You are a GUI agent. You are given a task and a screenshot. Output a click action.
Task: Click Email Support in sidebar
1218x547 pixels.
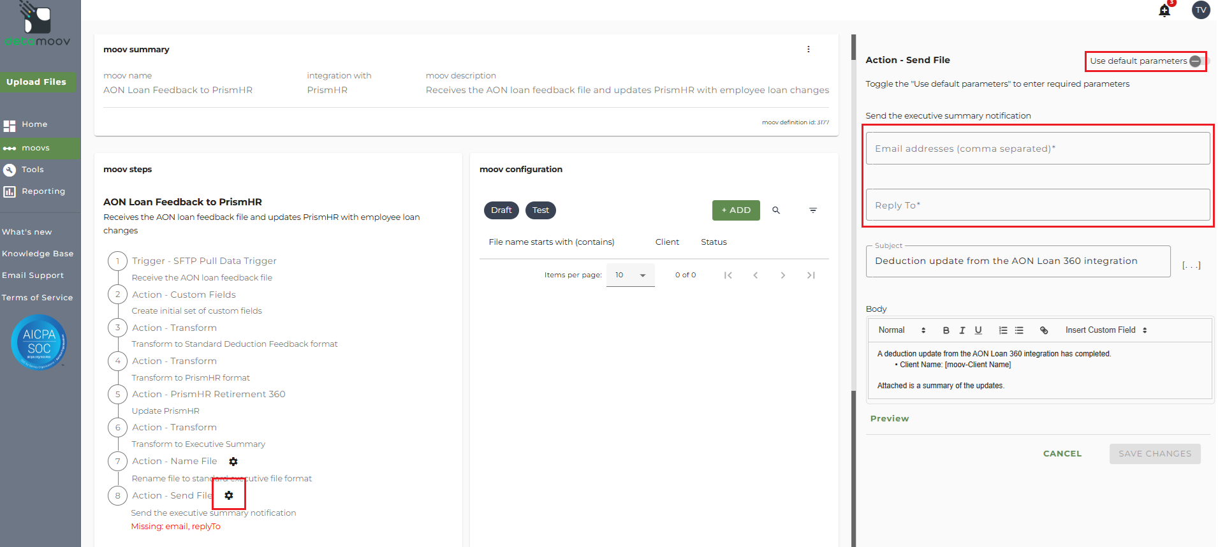point(33,275)
